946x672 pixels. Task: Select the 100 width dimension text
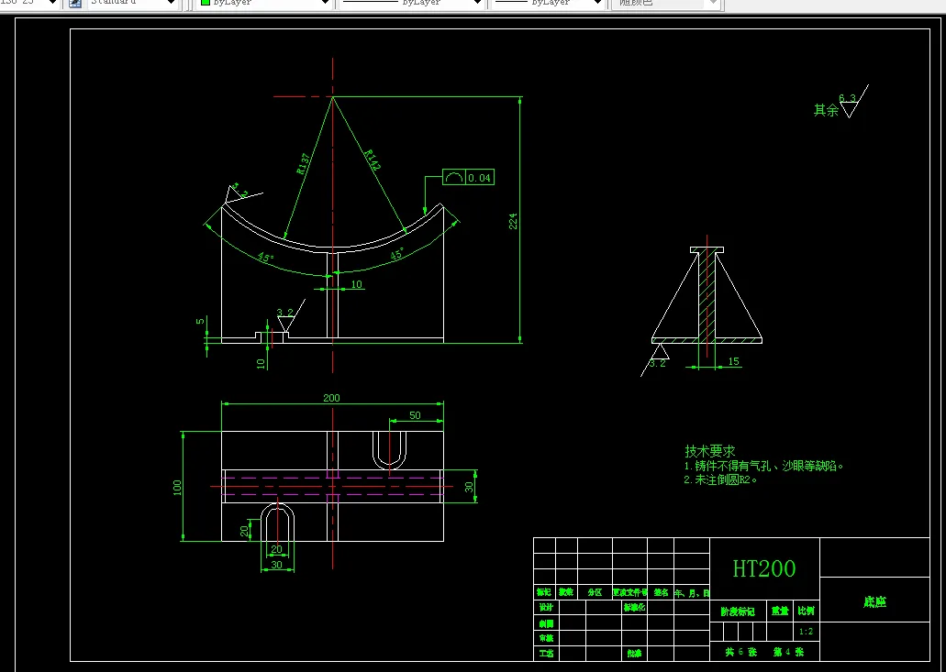click(x=177, y=487)
